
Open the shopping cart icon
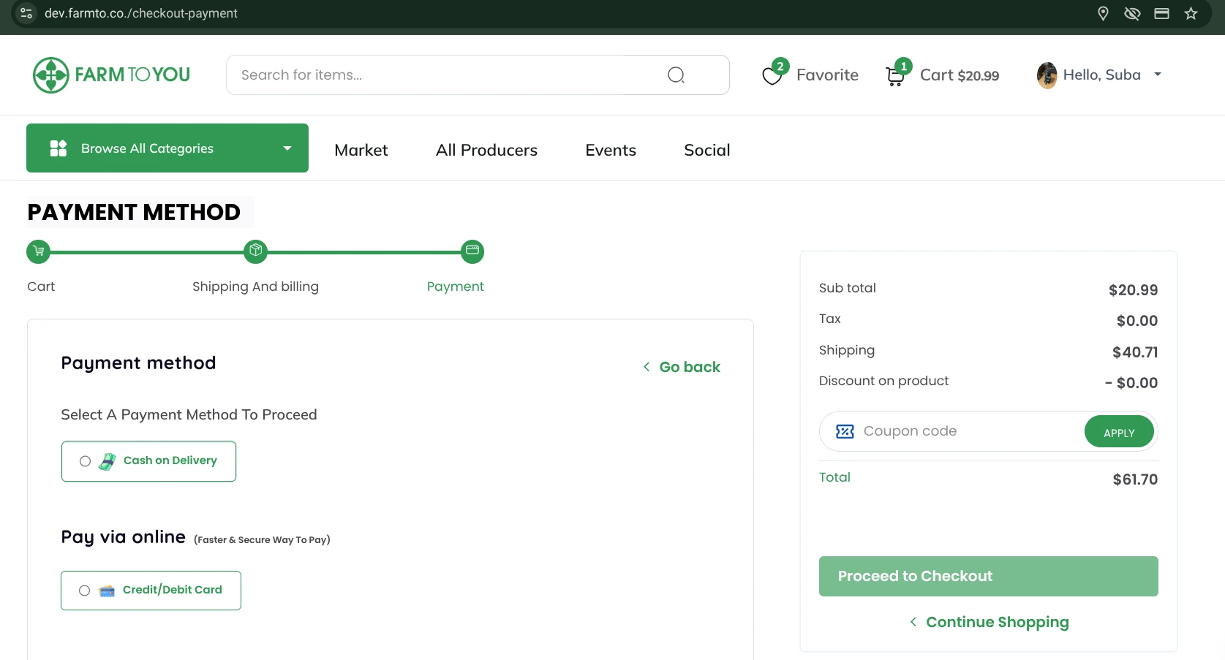pyautogui.click(x=894, y=75)
